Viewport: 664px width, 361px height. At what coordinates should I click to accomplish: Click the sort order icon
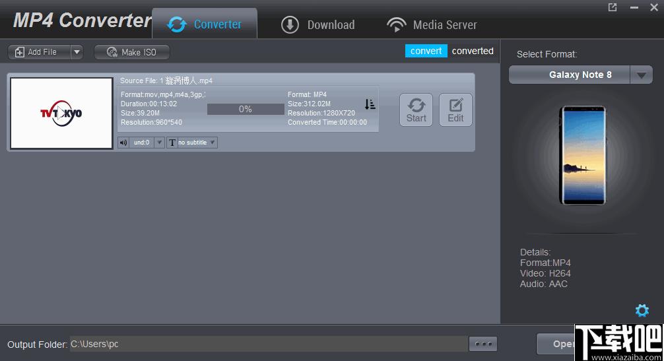coord(370,104)
